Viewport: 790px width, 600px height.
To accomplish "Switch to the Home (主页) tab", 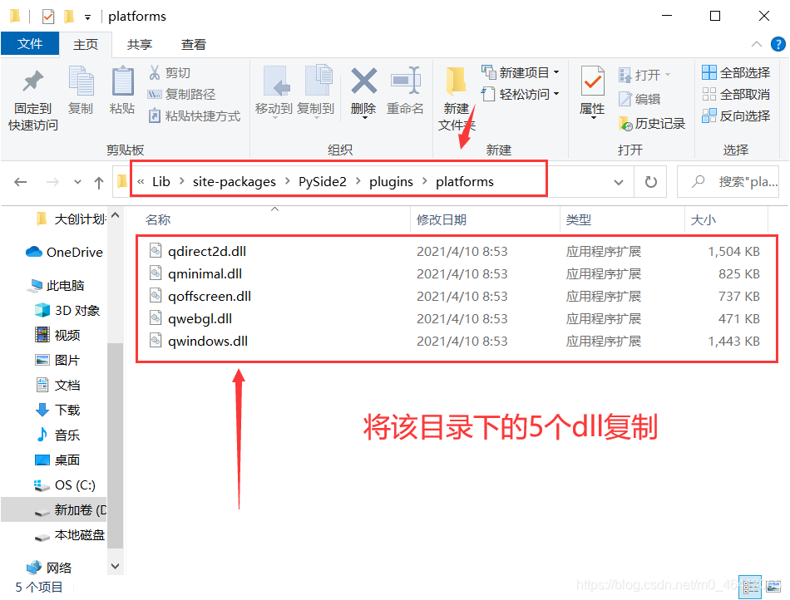I will [x=86, y=44].
